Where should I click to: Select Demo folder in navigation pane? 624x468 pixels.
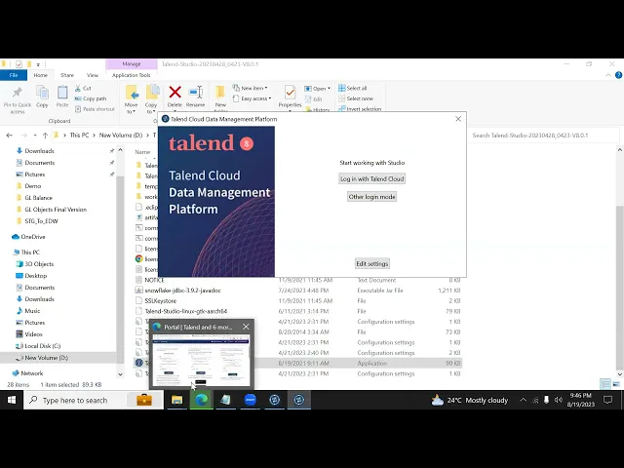pyautogui.click(x=32, y=186)
